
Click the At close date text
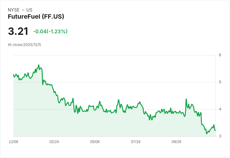pyautogui.click(x=24, y=45)
